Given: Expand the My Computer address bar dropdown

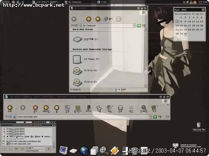Looking at the screenshot, I should (134, 25).
